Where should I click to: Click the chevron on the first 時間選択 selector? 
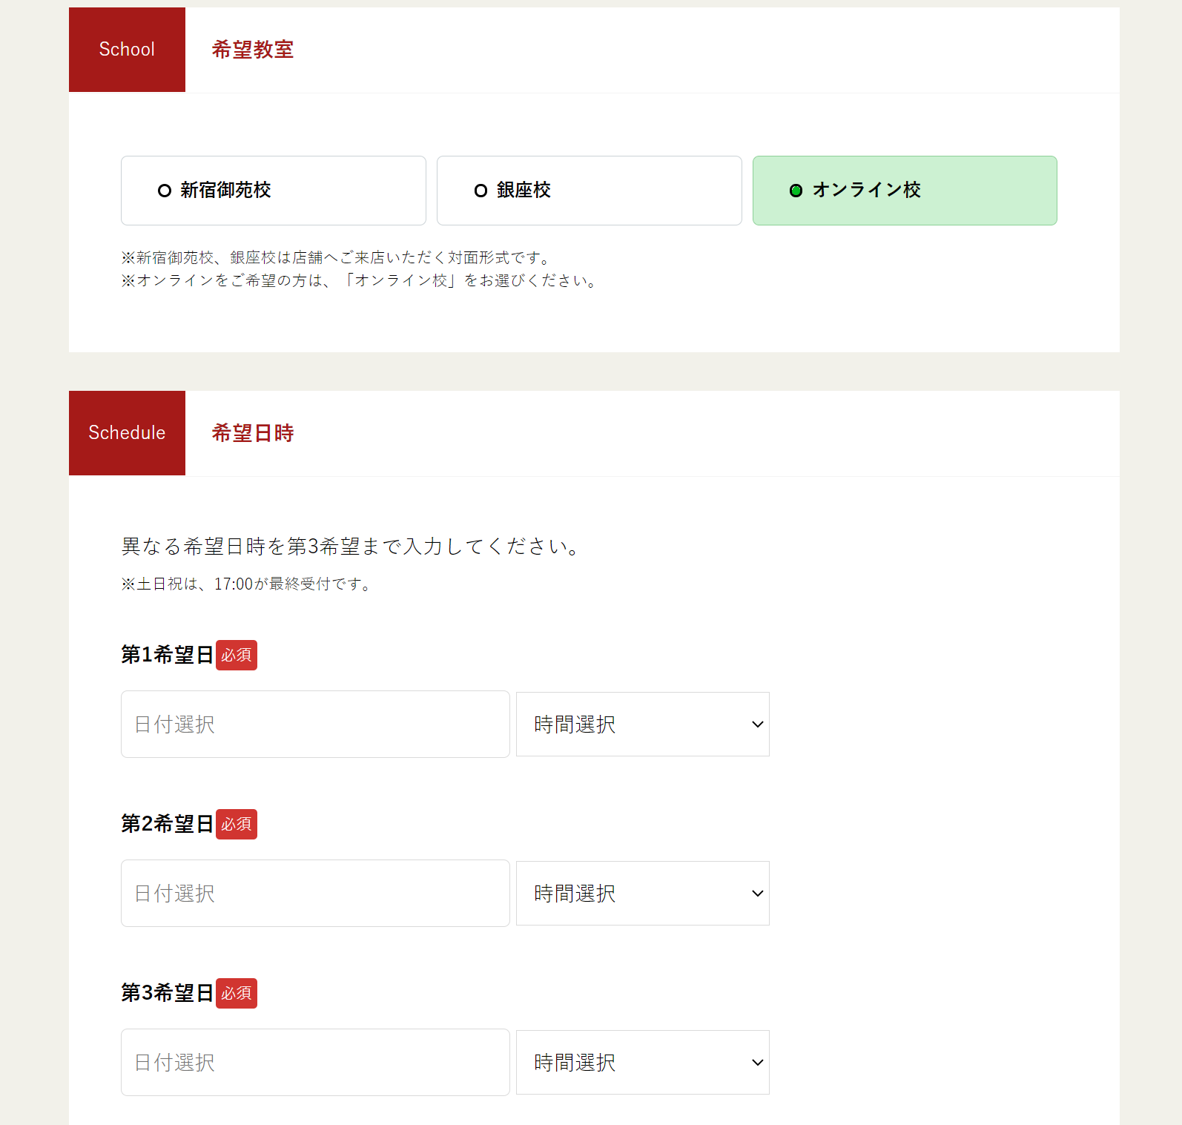756,724
